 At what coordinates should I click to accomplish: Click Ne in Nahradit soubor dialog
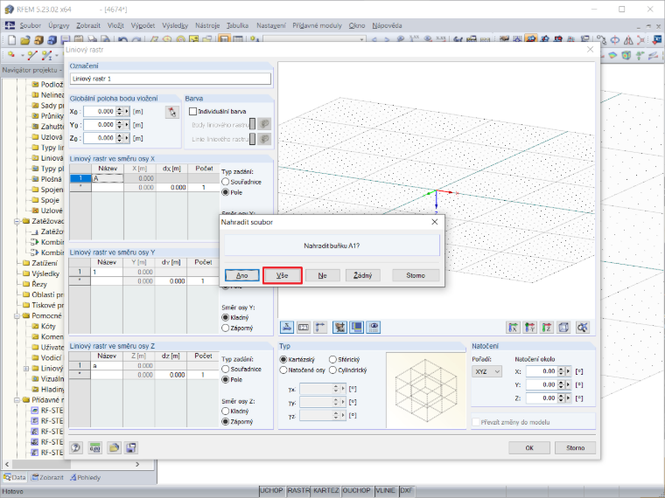[x=322, y=275]
